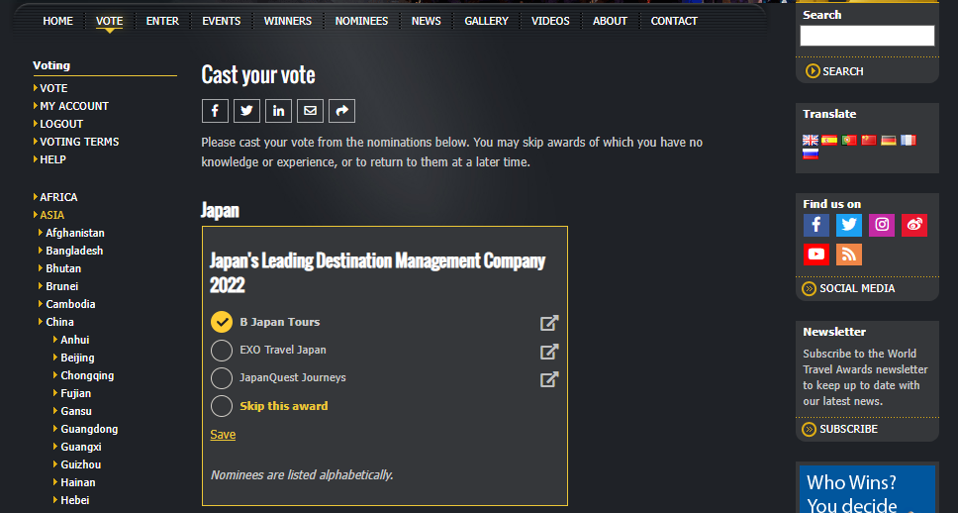Screen dimensions: 958x513
Task: Share the page on Facebook via share bar
Action: tap(215, 111)
